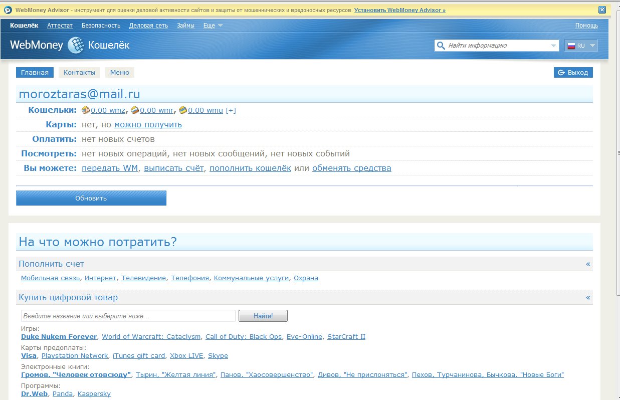Screen dimensions: 620x400
Task: Open Громов "Человек отовсюду" book link
Action: point(76,375)
